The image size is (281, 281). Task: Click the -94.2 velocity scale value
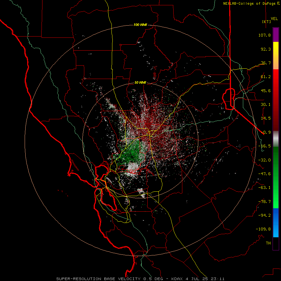tap(264, 215)
